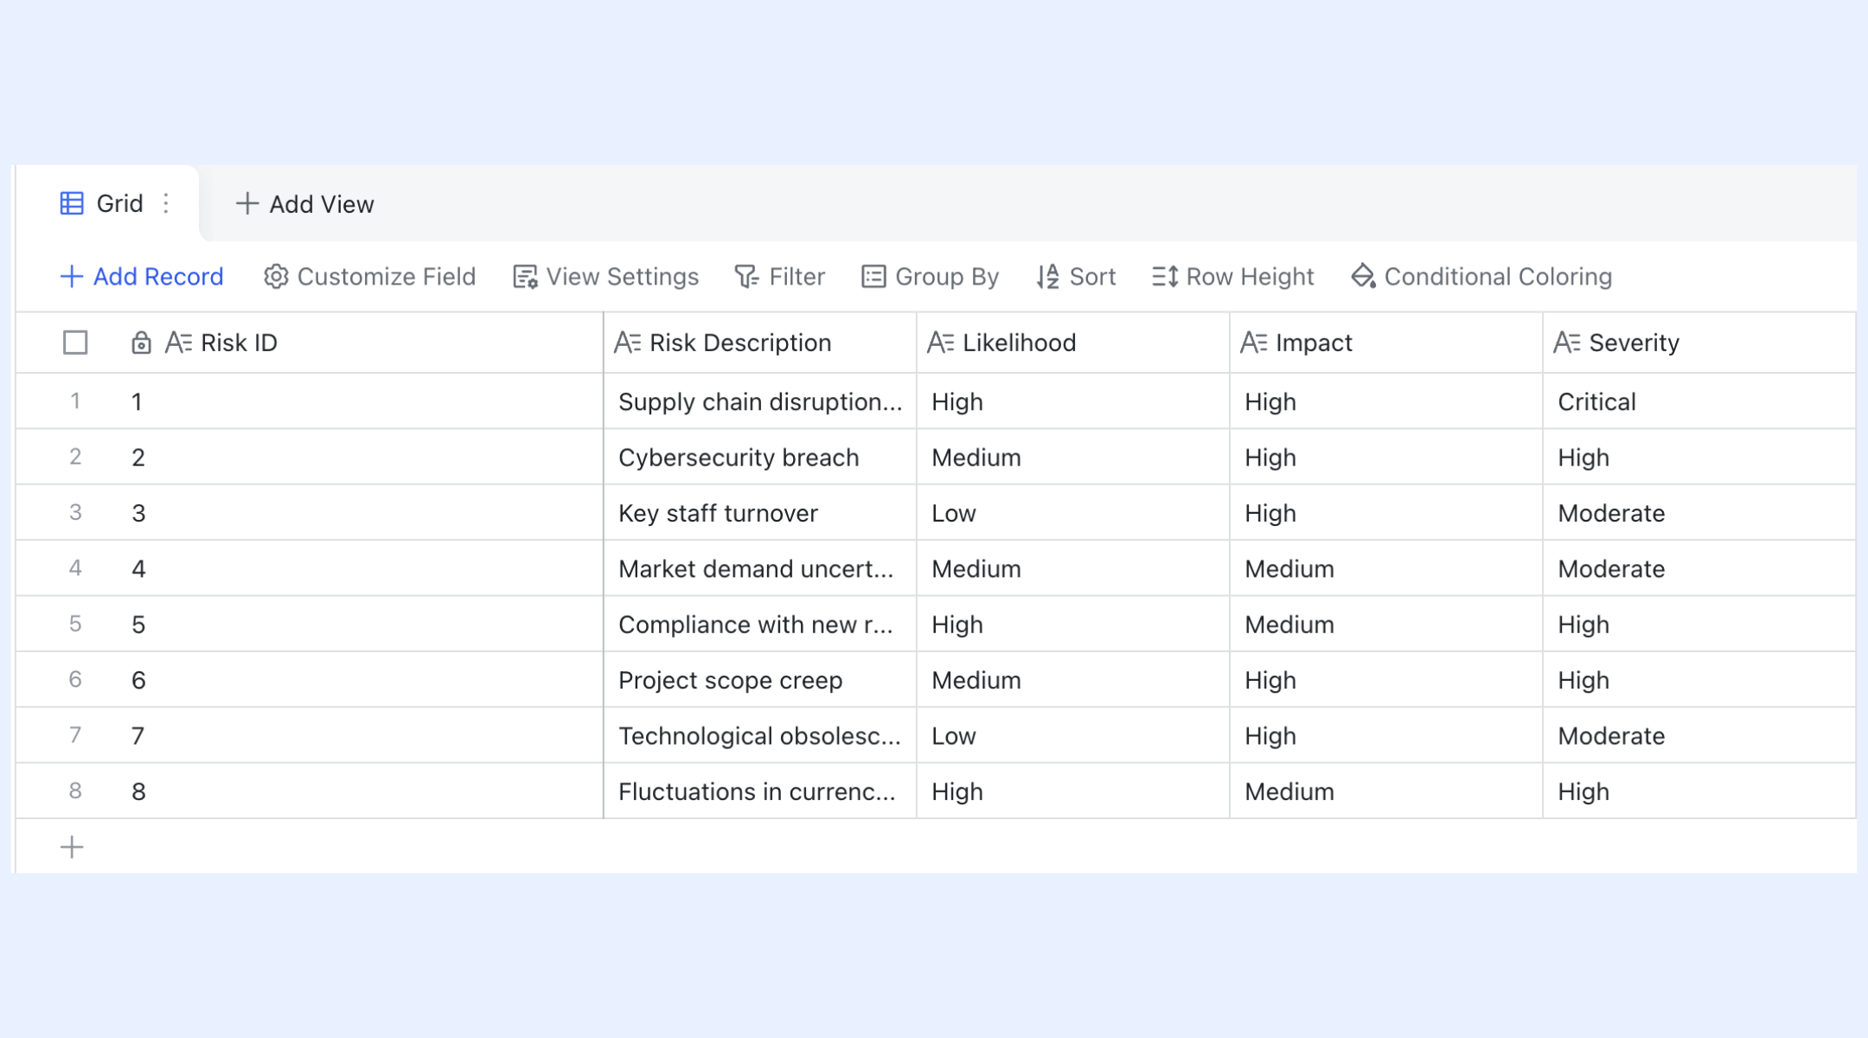Click the text type icon of Impact
This screenshot has height=1038, width=1868.
click(1253, 343)
